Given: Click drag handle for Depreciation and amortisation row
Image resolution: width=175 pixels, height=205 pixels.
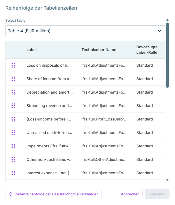Looking at the screenshot, I should (13, 92).
